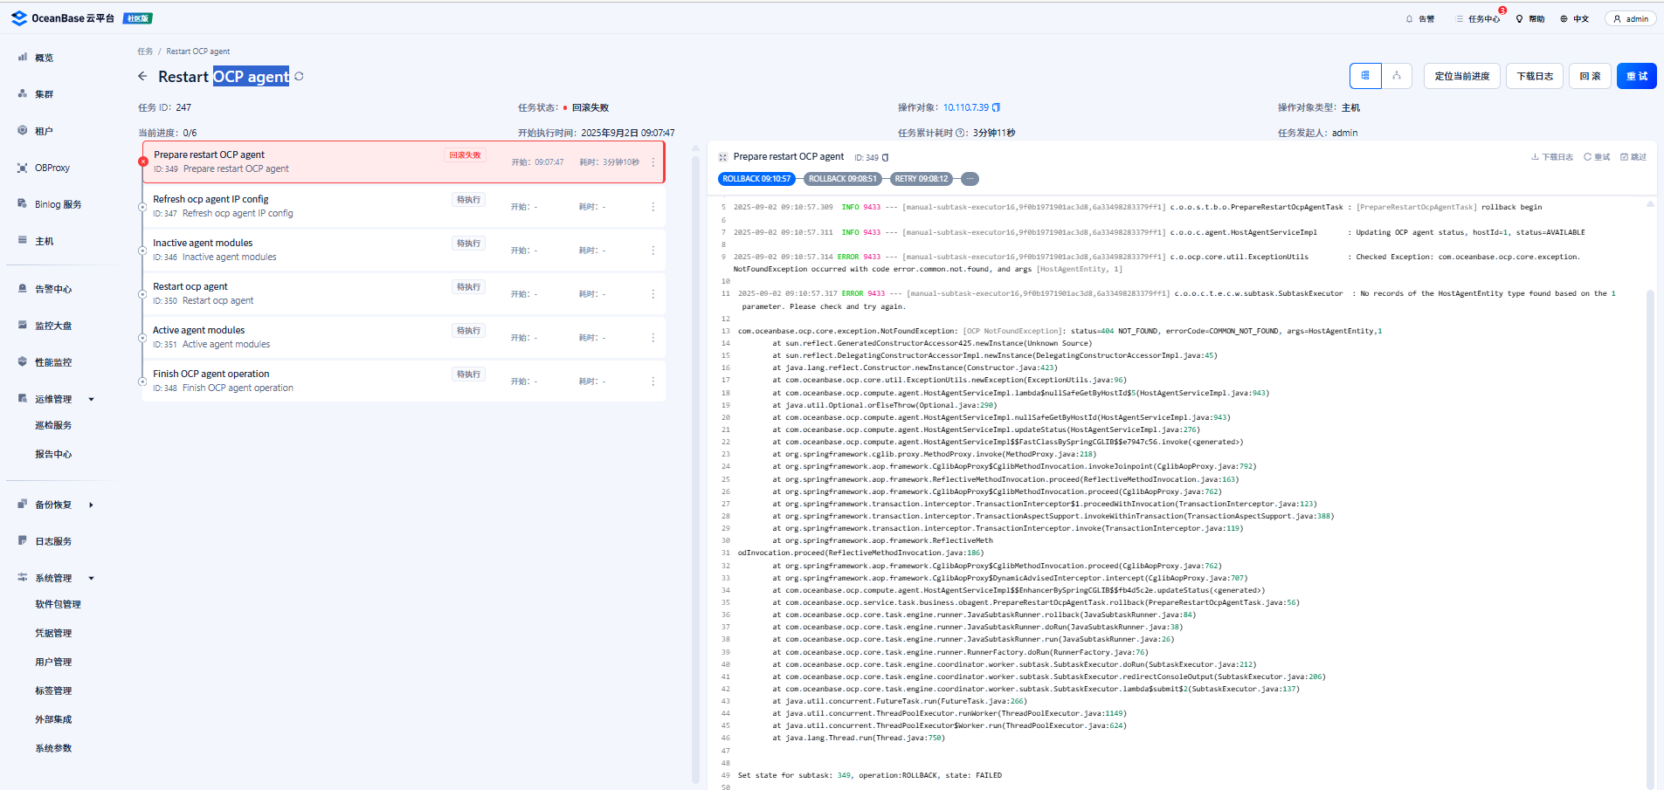This screenshot has width=1664, height=790.
Task: Show more log runs via ellipsis pill
Action: (x=970, y=179)
